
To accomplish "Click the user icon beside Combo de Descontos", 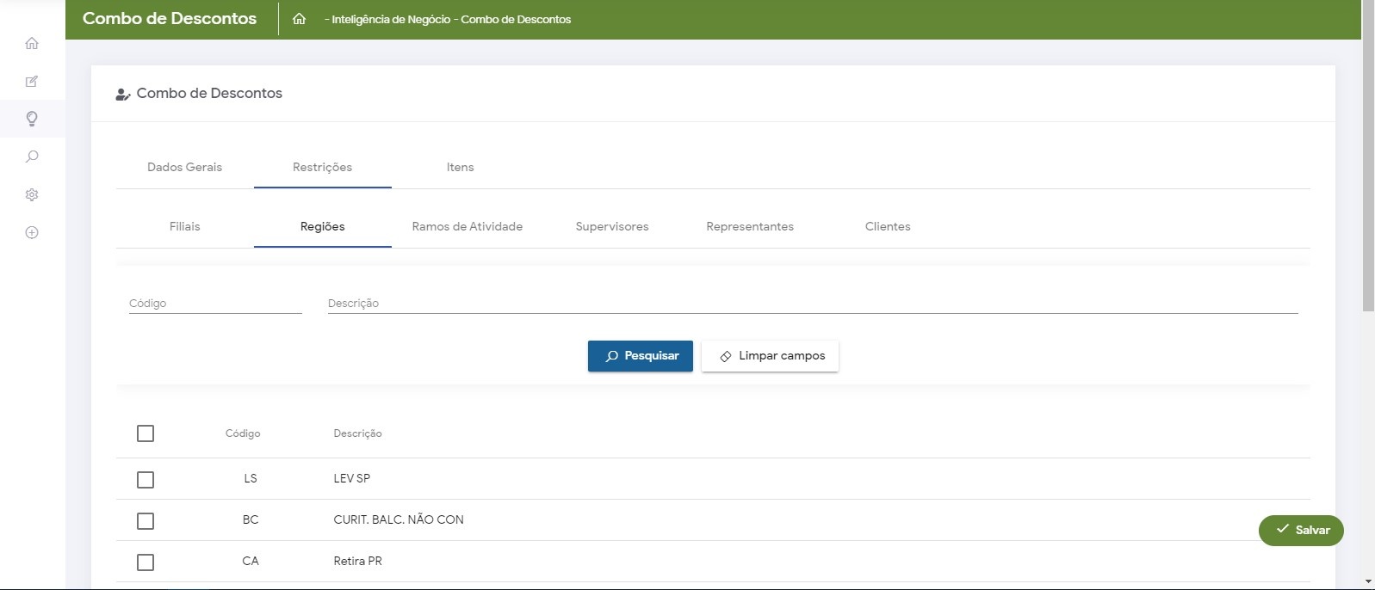I will [122, 94].
